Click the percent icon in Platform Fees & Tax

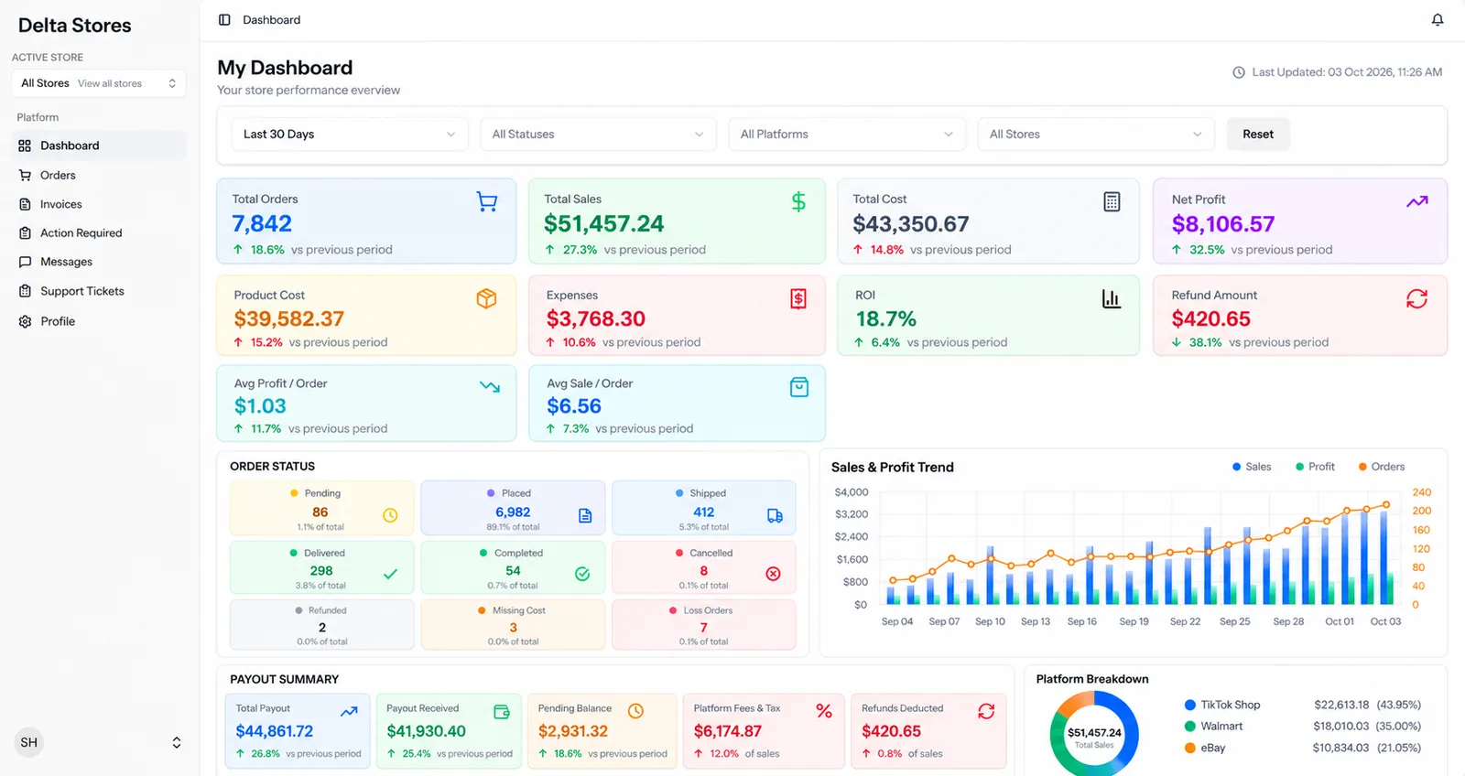pos(824,711)
